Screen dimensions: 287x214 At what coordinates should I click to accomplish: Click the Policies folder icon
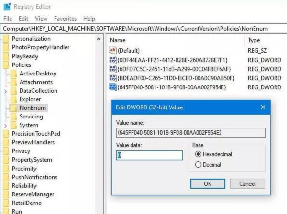(6, 65)
